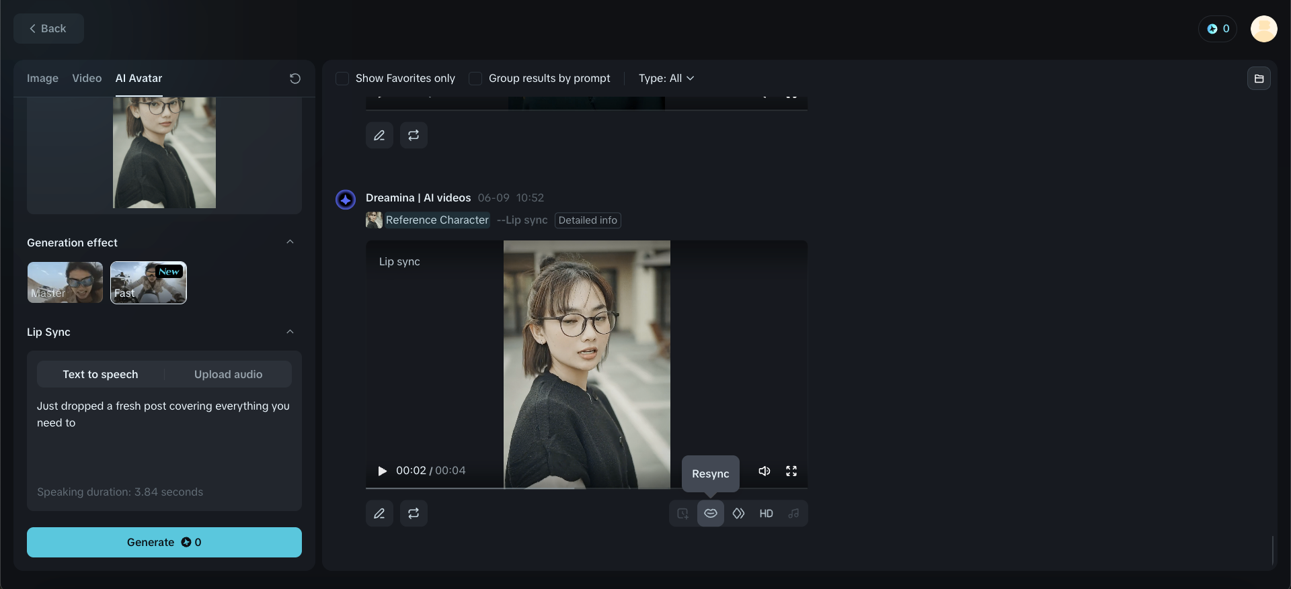Upscale the video with HD button
The height and width of the screenshot is (589, 1291).
[766, 513]
